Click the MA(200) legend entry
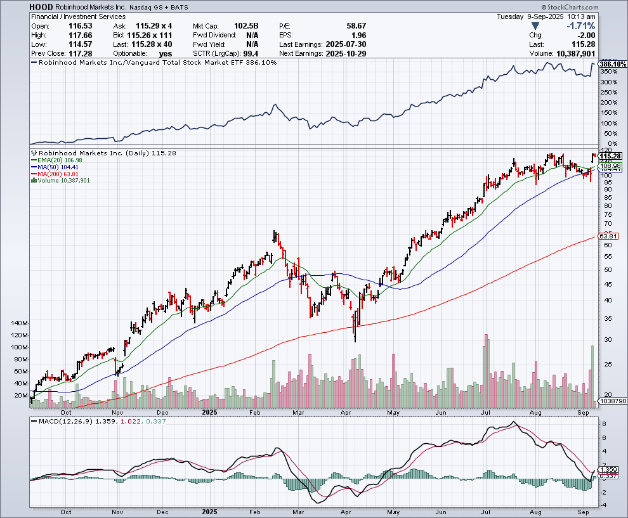628x518 pixels. (x=55, y=174)
